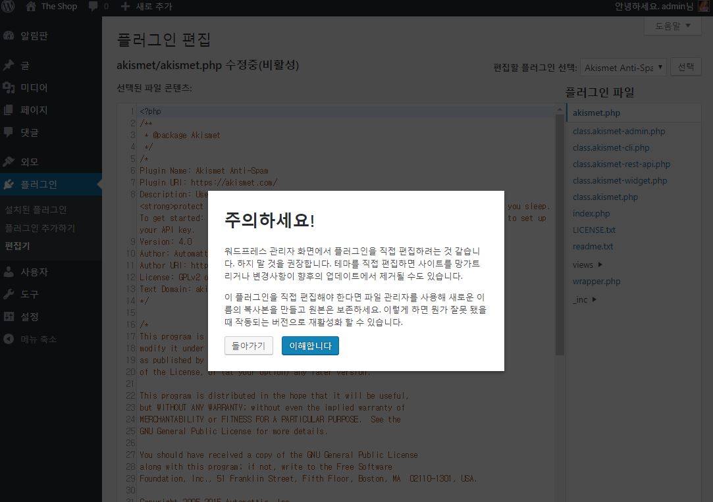Open wrapper.php file
Viewport: 713px width, 502px height.
[x=596, y=281]
